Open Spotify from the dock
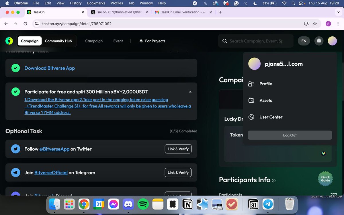Viewport: 344px width, 215px height. coord(143,204)
